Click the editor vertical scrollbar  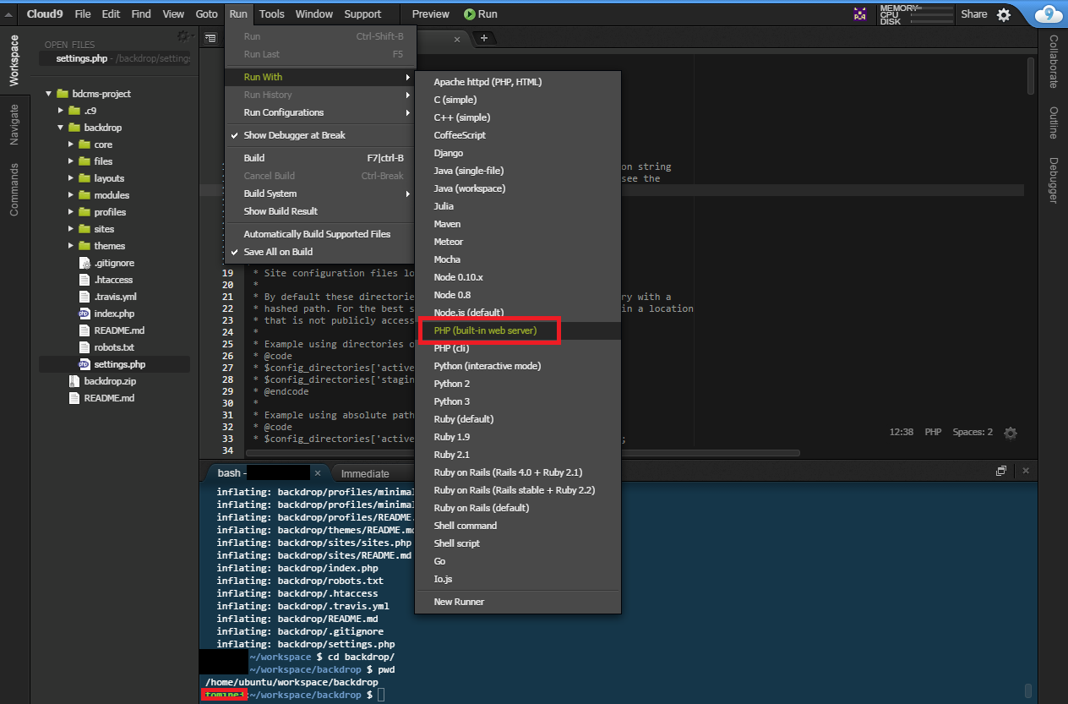click(1032, 76)
